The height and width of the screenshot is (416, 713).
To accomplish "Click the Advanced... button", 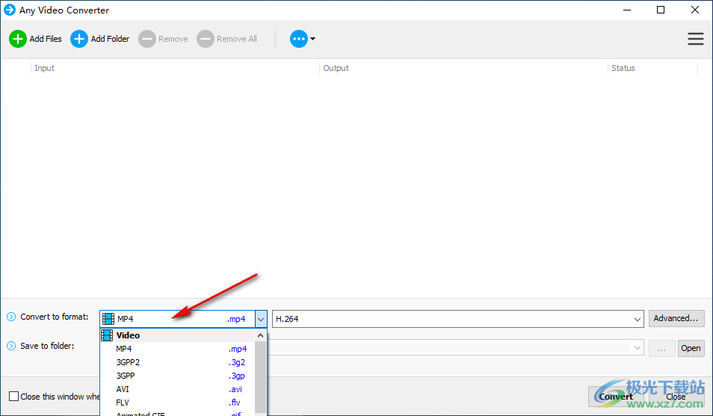I will coord(676,319).
